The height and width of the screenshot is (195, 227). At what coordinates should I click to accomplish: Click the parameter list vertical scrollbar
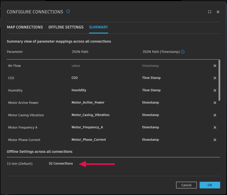pyautogui.click(x=219, y=80)
